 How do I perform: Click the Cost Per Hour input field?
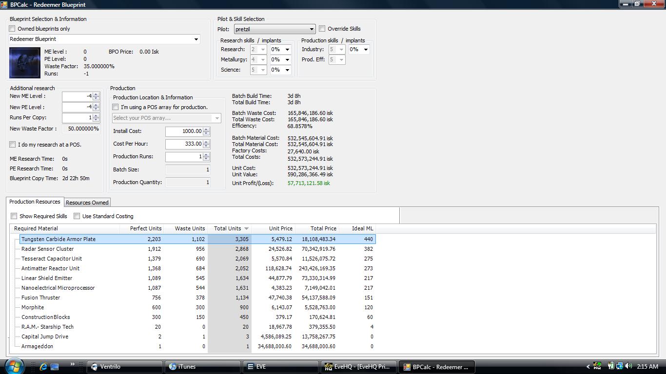point(184,144)
